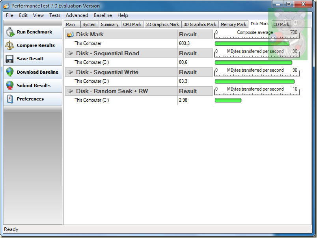Select the Disk - Random Seek + RW header
The width and height of the screenshot is (317, 238).
112,91
